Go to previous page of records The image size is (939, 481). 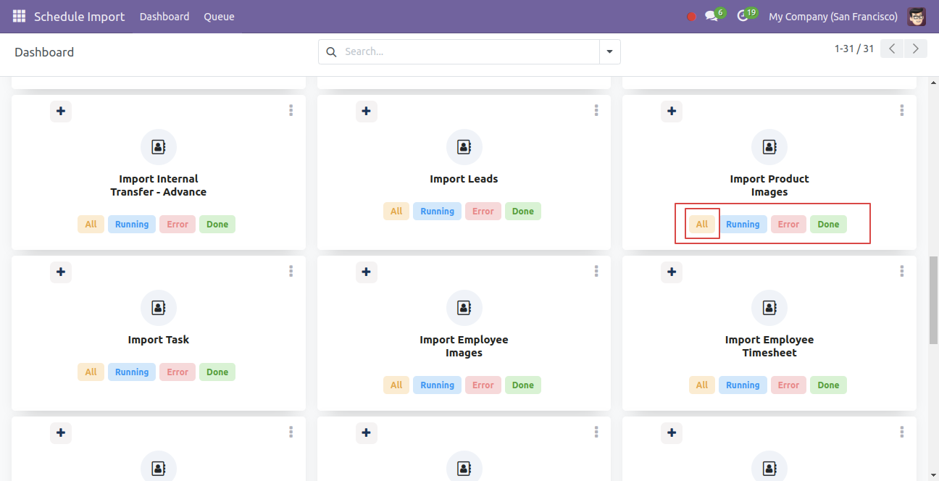(x=893, y=49)
